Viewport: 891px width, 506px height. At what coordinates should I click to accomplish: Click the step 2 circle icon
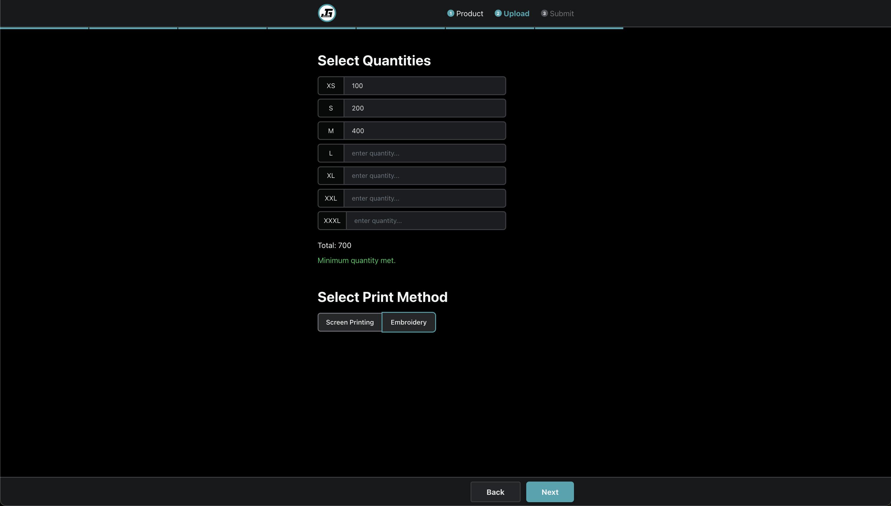(498, 13)
